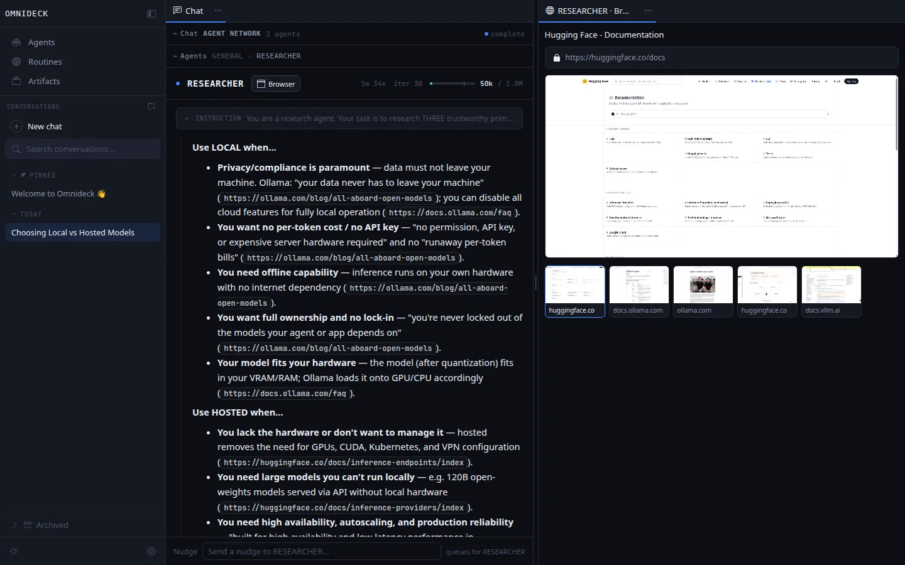
Task: Click the Use HOSTED when heading
Action: (238, 412)
